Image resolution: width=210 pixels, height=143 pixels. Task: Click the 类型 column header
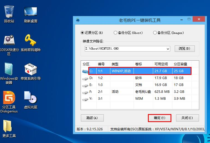tap(122, 64)
